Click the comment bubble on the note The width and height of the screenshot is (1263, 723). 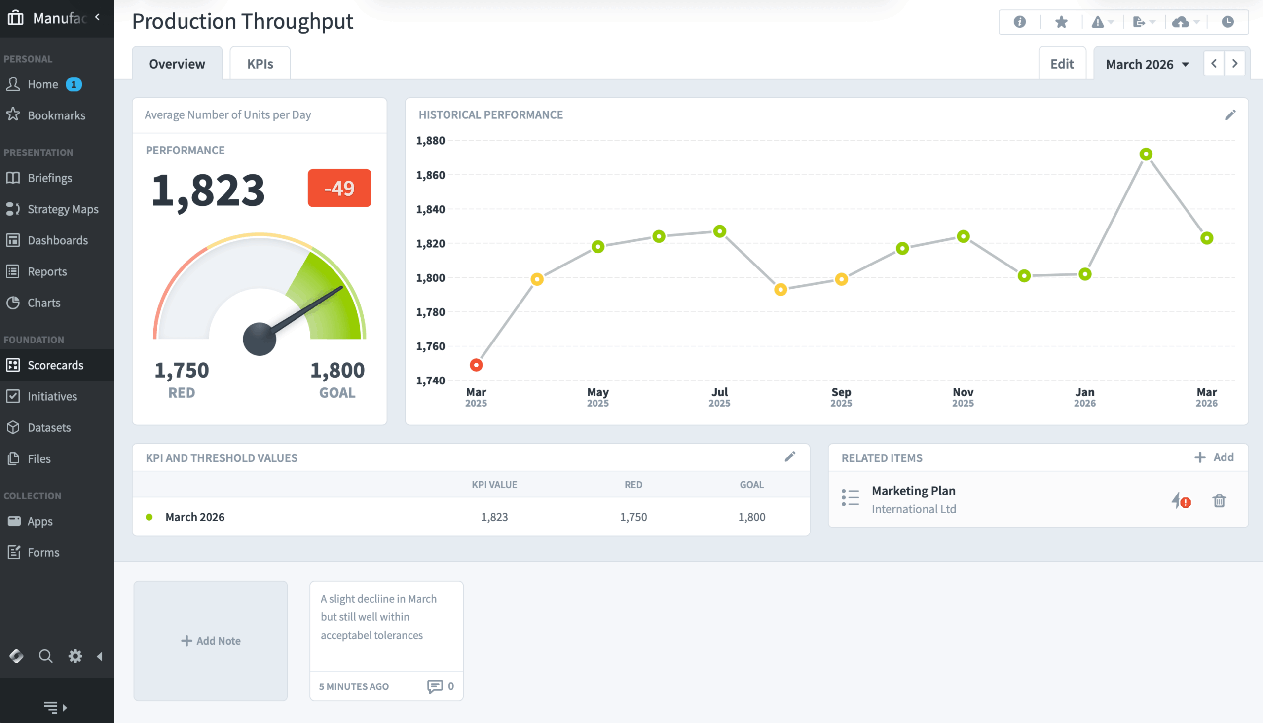coord(435,686)
